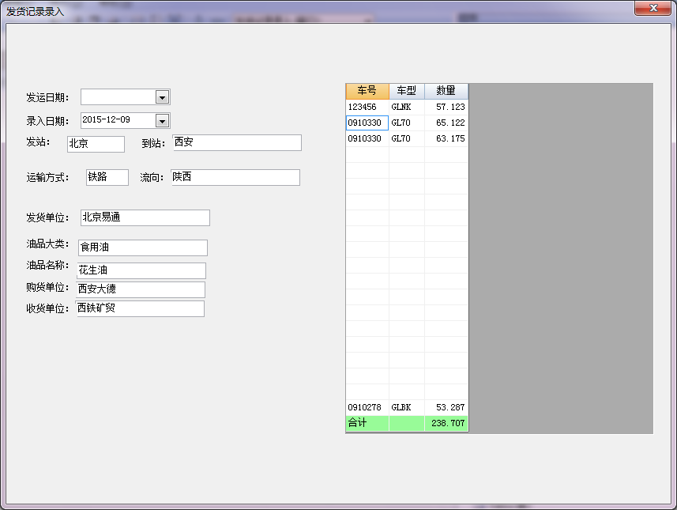This screenshot has width=677, height=510.
Task: Select the 0910330 cell next to 63.175
Action: pos(367,138)
